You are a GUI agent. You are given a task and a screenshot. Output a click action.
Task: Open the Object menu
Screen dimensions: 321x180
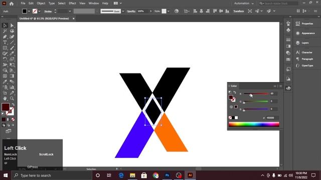coord(41,3)
